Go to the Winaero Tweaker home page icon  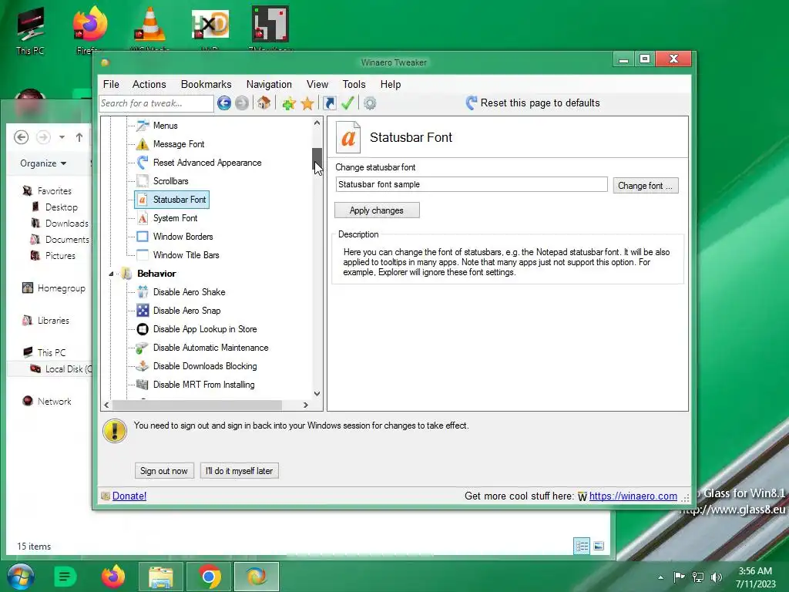pos(264,103)
